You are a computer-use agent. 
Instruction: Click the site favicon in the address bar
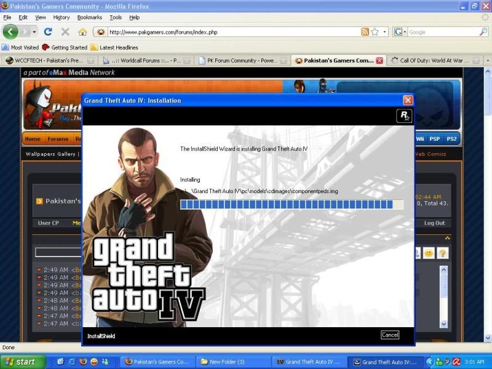coord(100,32)
